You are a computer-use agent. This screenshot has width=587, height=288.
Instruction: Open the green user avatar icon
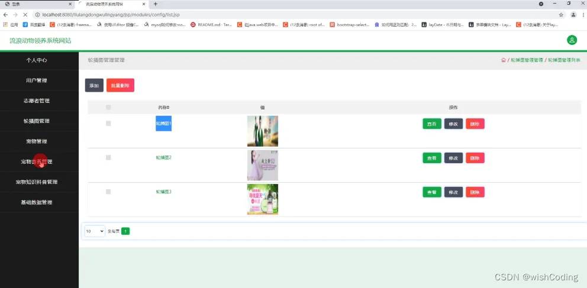(x=572, y=40)
